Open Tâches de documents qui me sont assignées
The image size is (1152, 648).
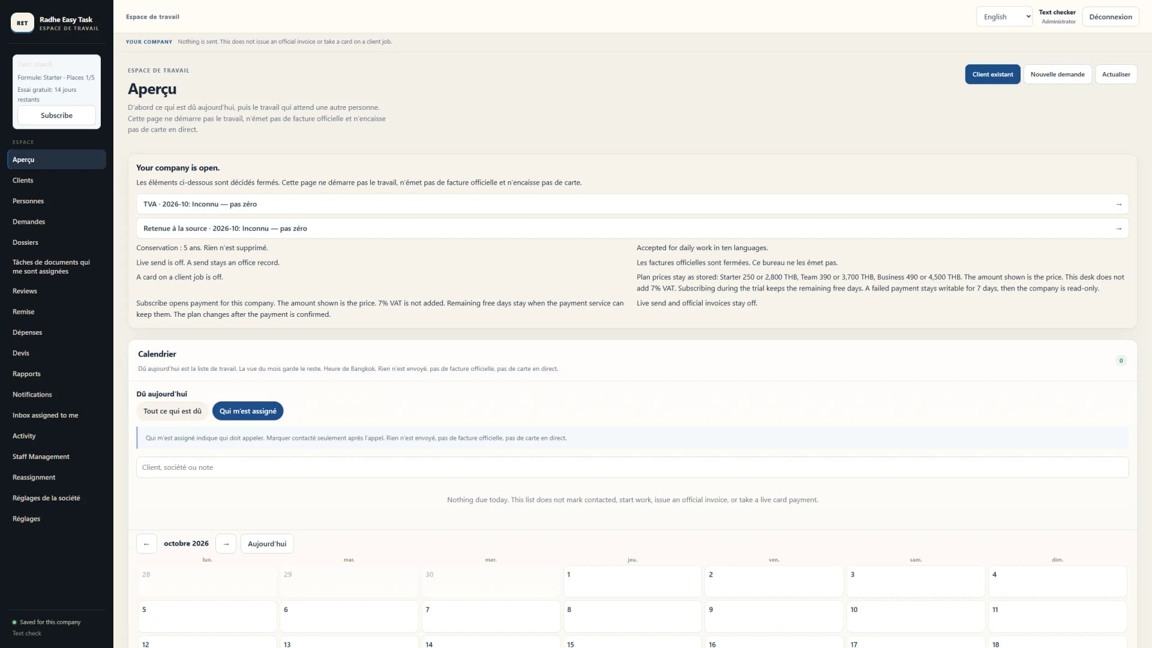tap(56, 267)
